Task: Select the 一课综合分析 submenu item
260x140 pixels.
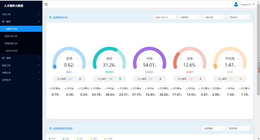Action: tap(21, 29)
